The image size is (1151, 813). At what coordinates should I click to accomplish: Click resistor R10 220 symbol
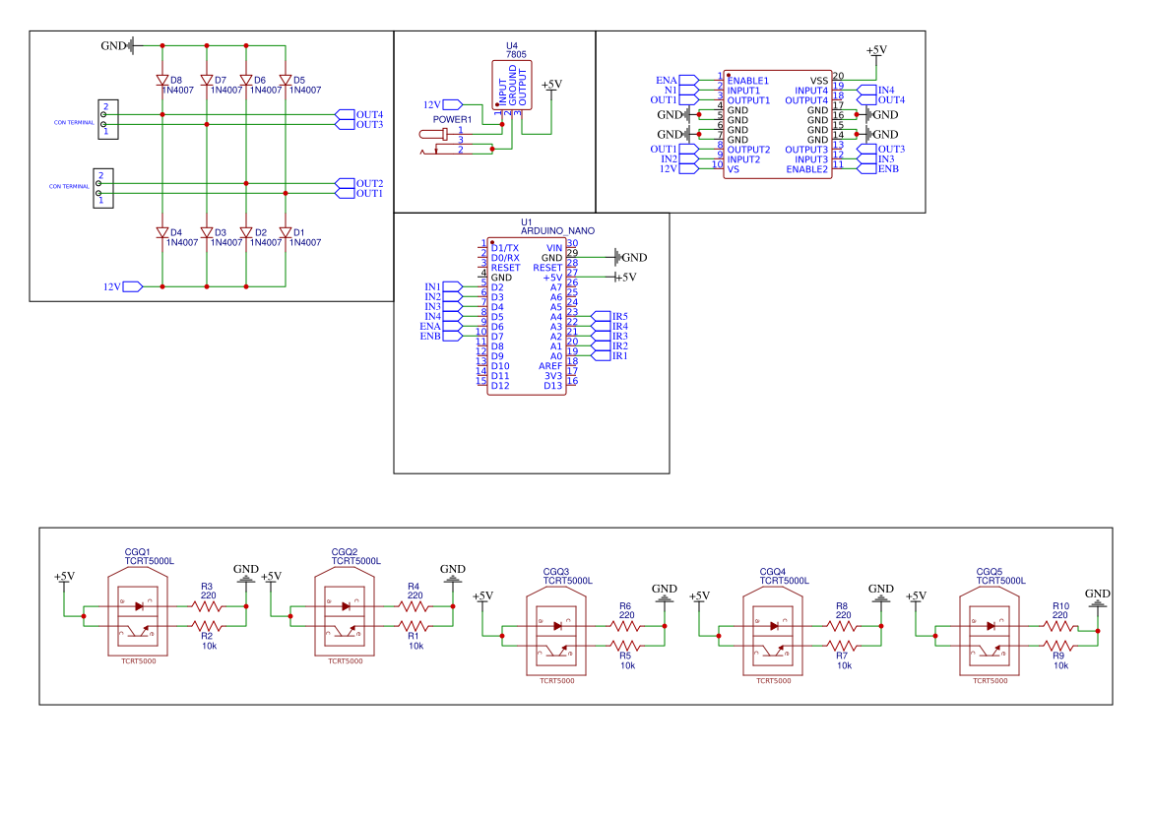point(1058,626)
